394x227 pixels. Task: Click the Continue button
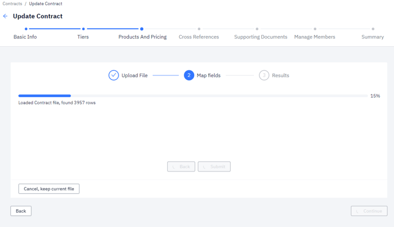(369, 211)
